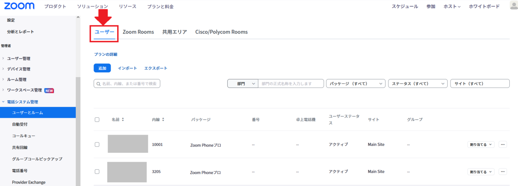Viewport: 518px width, 186px height.
Task: Click the ユーザーステータス column header
Action: (x=344, y=120)
